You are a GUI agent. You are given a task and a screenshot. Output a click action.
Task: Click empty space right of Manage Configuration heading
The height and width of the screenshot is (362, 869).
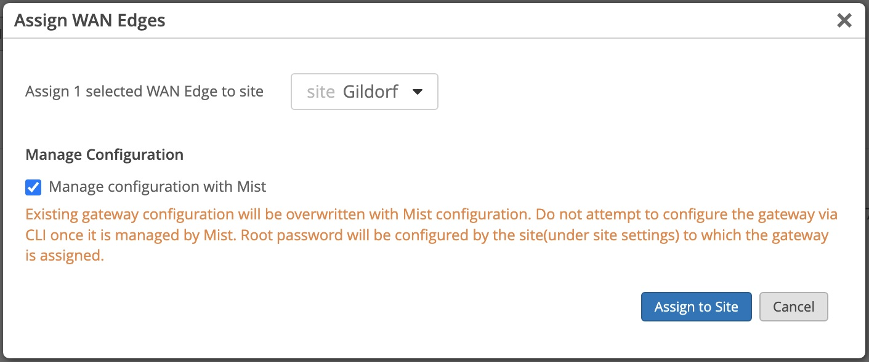tap(493, 154)
